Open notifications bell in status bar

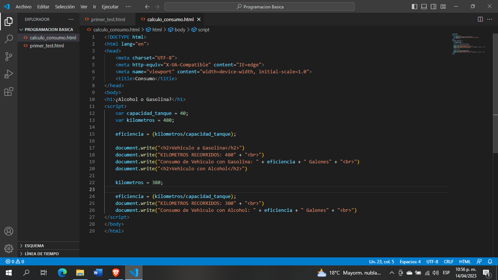click(490, 261)
